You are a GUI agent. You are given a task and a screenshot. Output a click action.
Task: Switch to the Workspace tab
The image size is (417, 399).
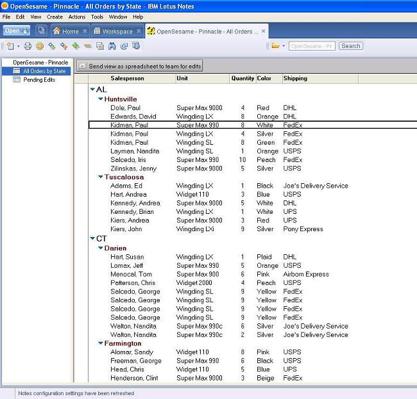tap(117, 31)
